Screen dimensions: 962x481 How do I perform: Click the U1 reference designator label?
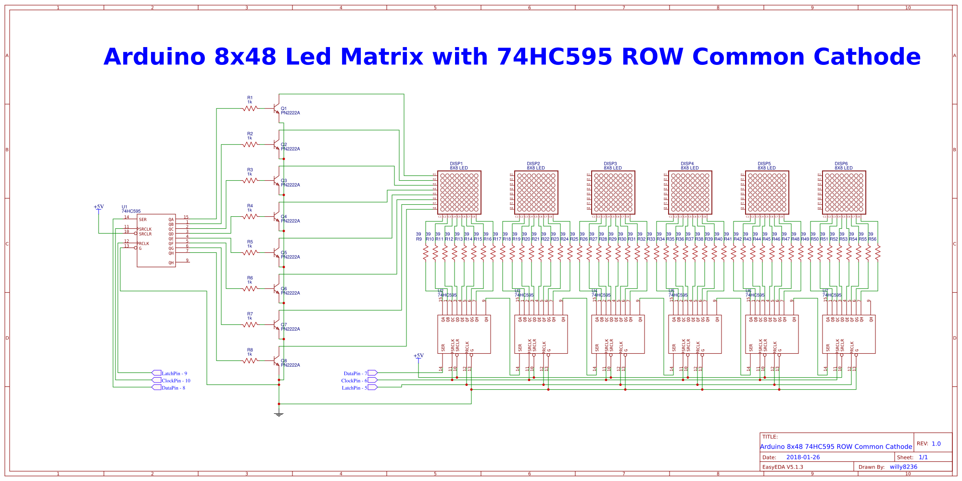pyautogui.click(x=125, y=207)
